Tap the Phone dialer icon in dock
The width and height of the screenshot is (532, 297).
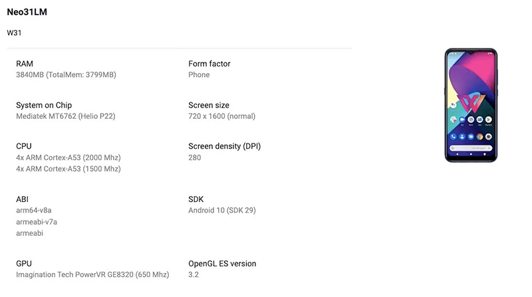coord(454,136)
